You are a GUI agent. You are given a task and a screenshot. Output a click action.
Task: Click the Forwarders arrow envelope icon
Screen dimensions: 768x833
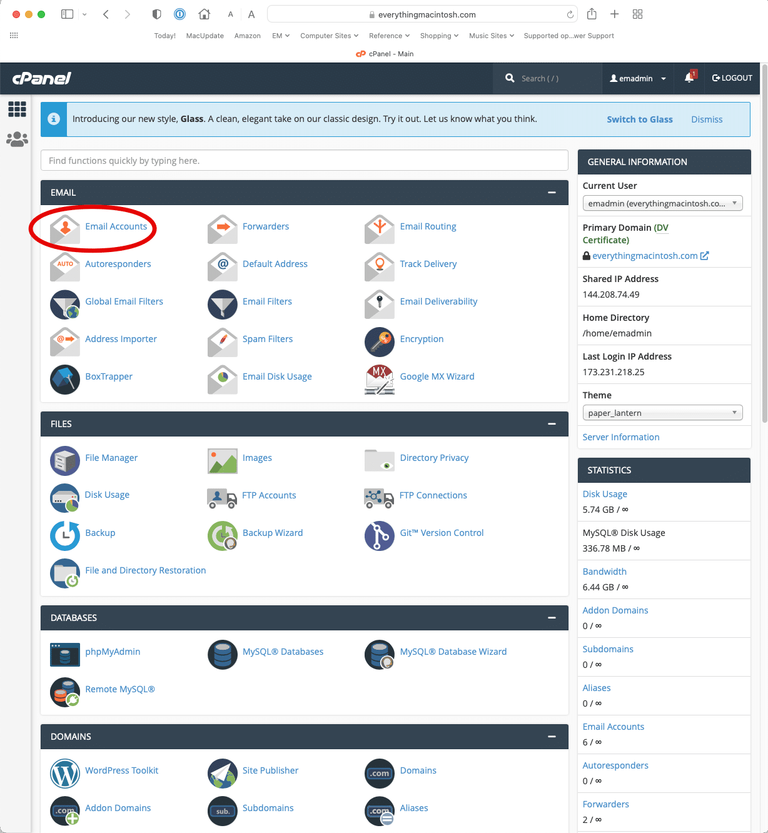pyautogui.click(x=223, y=229)
